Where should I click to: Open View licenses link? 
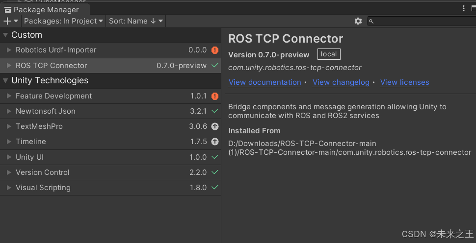tap(405, 82)
